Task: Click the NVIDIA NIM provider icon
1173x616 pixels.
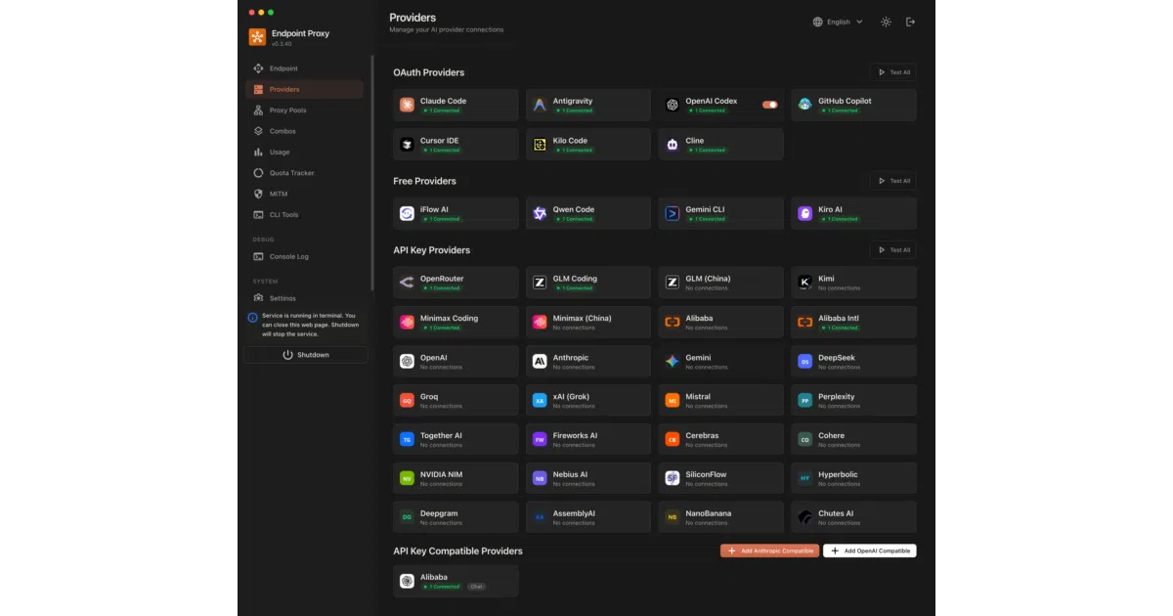Action: pos(407,478)
